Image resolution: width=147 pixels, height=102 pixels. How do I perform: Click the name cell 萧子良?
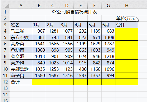click(21, 75)
